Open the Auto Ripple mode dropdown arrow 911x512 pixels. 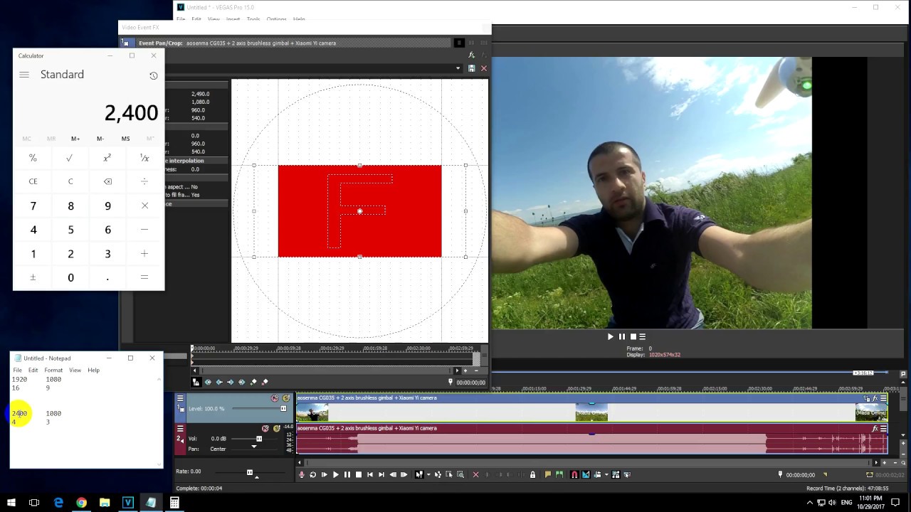point(605,474)
